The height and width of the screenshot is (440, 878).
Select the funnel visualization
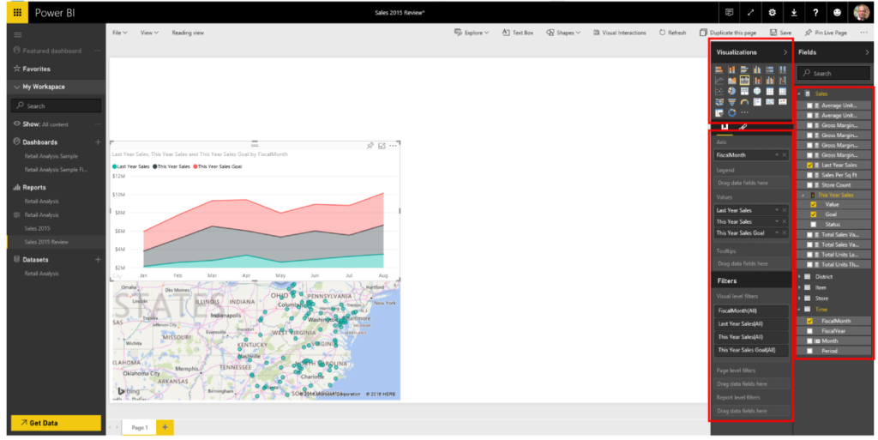point(732,102)
